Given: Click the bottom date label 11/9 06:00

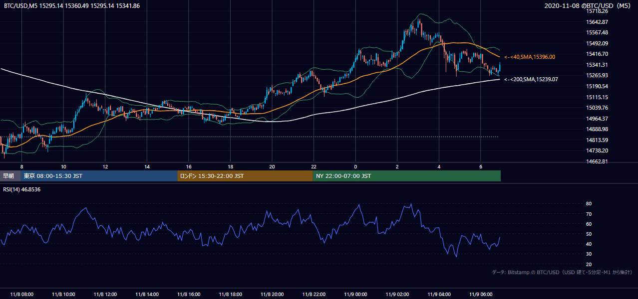Looking at the screenshot, I should pyautogui.click(x=481, y=295).
